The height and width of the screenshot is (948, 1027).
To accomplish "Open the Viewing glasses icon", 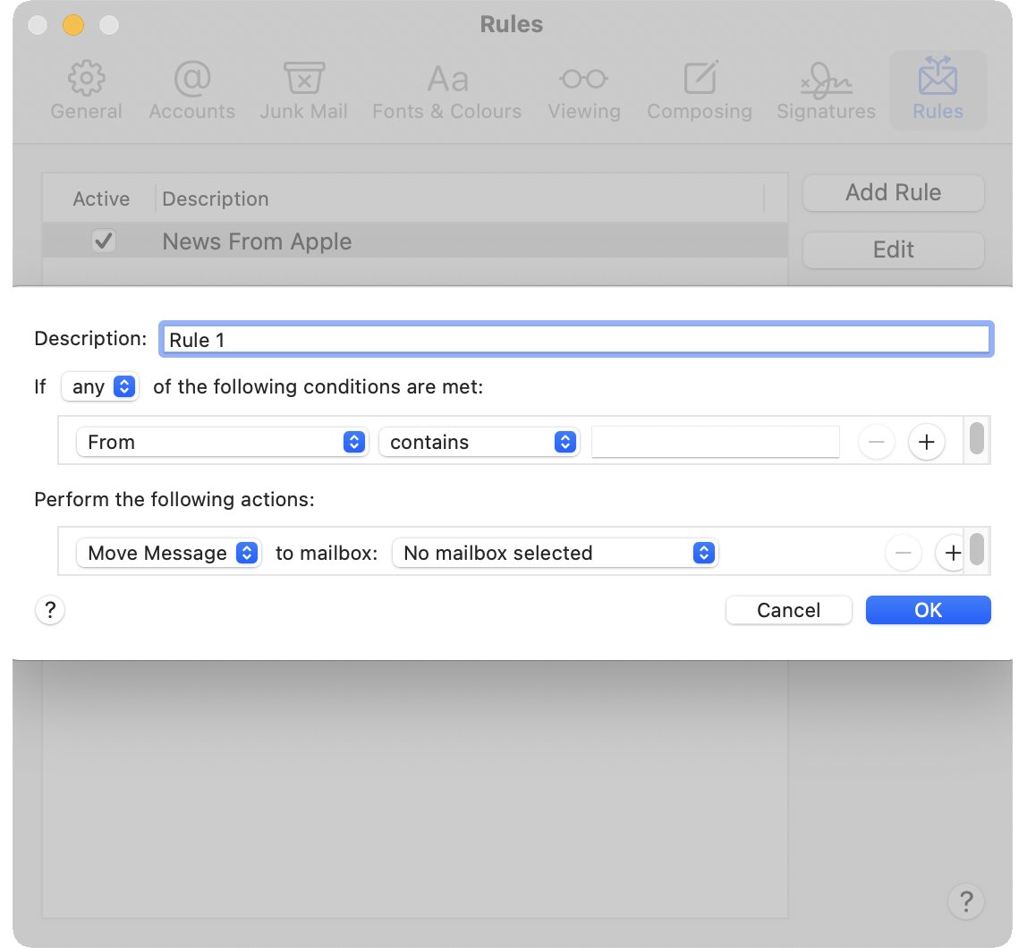I will [x=583, y=80].
